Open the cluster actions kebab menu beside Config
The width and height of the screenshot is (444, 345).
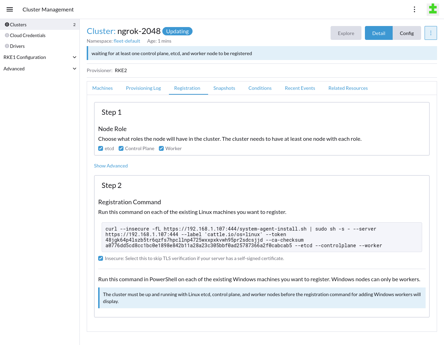tap(430, 33)
